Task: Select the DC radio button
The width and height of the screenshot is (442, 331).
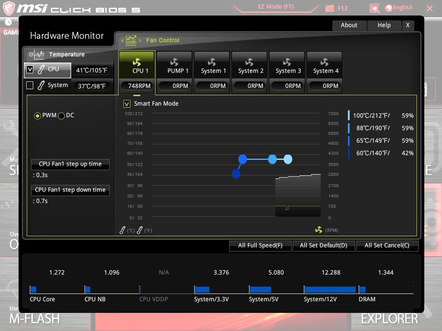Action: 61,116
